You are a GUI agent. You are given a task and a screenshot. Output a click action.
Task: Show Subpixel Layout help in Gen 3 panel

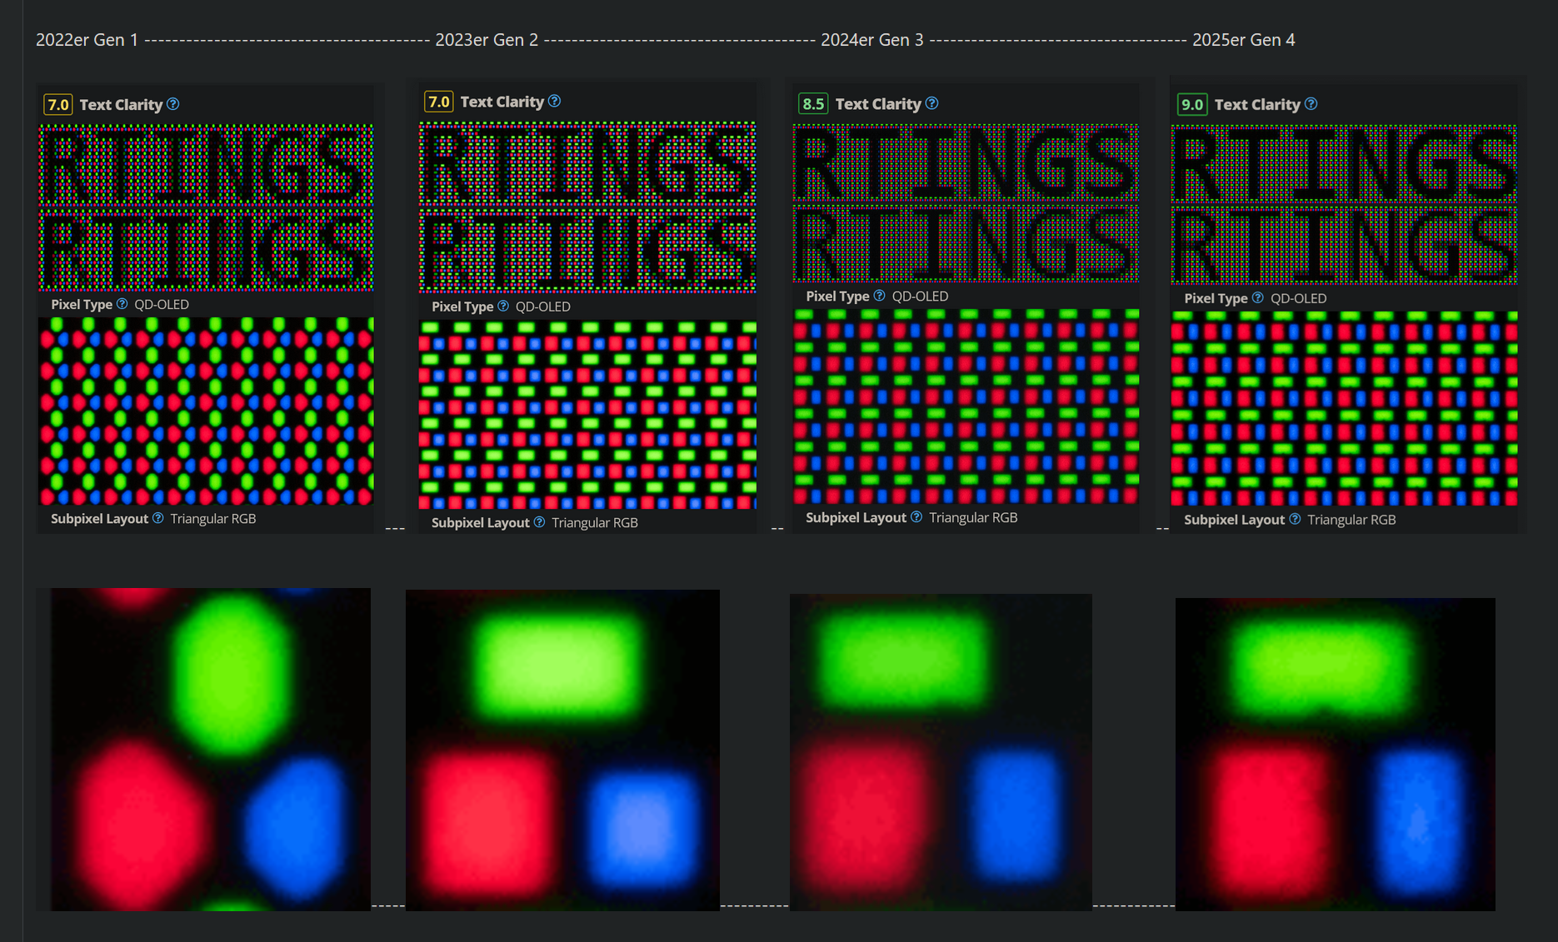click(x=916, y=517)
